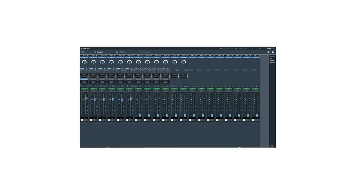Toggle the green ON button of seventh channel
Viewport: 356px width, 193px height.
point(138,89)
